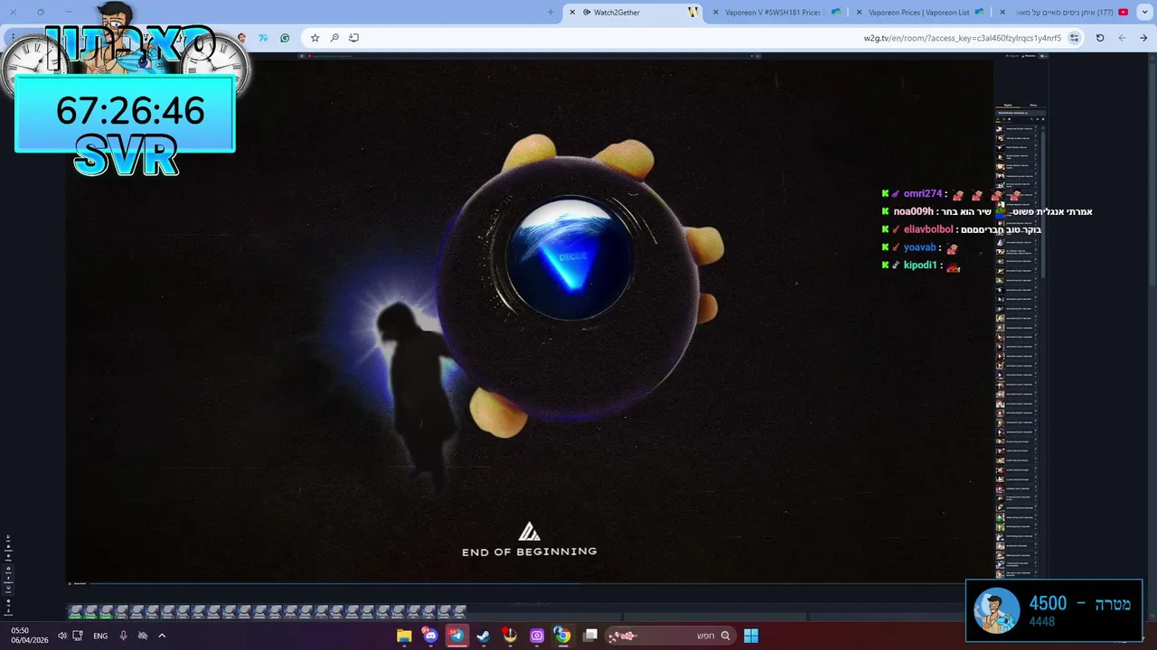Open a new browser tab
Image resolution: width=1157 pixels, height=650 pixels.
550,12
